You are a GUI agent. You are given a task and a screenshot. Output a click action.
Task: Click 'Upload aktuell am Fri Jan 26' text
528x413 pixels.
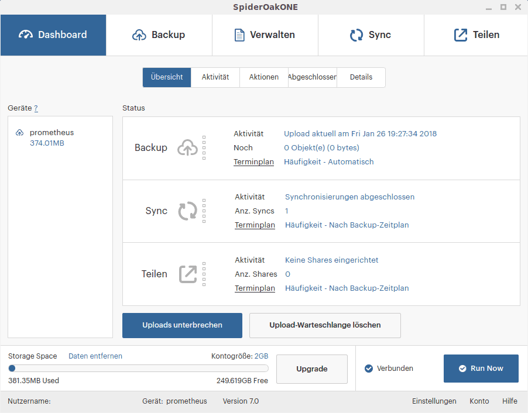pyautogui.click(x=361, y=133)
